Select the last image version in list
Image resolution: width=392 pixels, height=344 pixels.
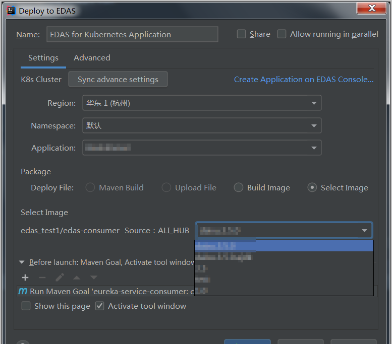click(284, 290)
